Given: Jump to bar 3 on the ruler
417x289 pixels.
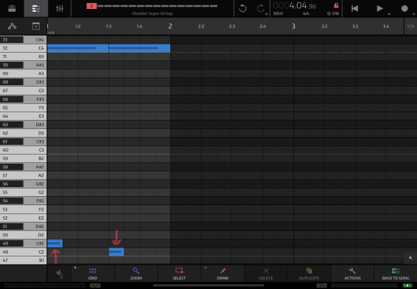Looking at the screenshot, I should tap(293, 26).
